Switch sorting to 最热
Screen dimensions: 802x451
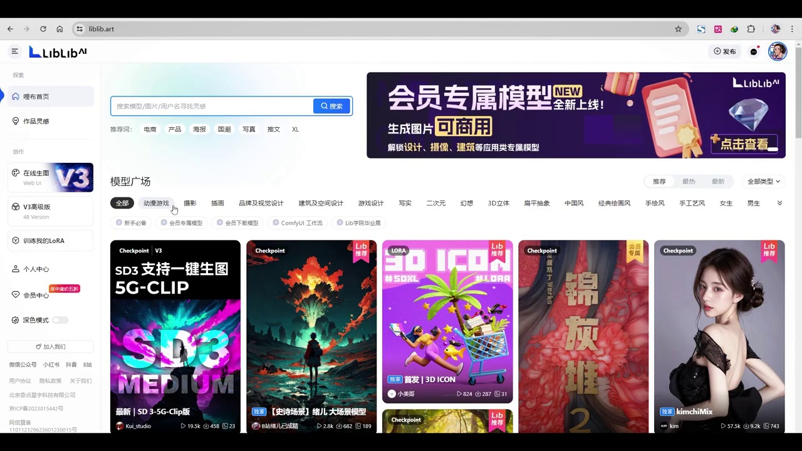click(689, 182)
